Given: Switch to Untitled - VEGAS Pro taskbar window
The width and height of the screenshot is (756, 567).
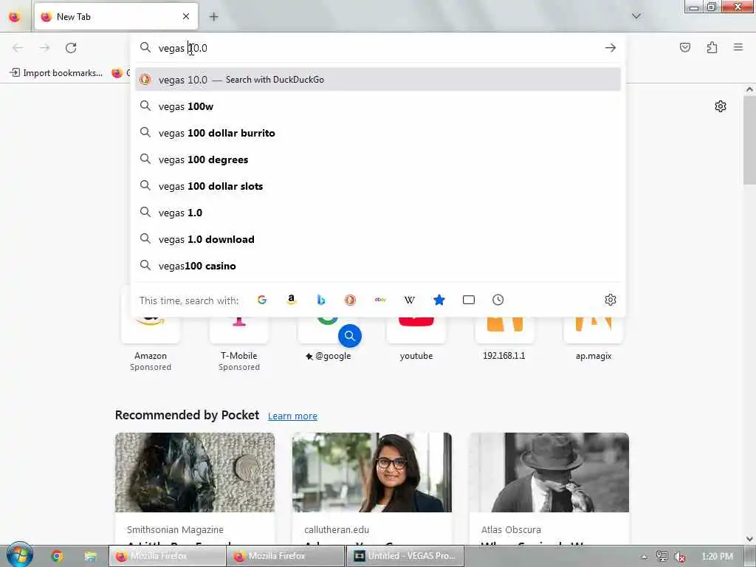Looking at the screenshot, I should [405, 556].
